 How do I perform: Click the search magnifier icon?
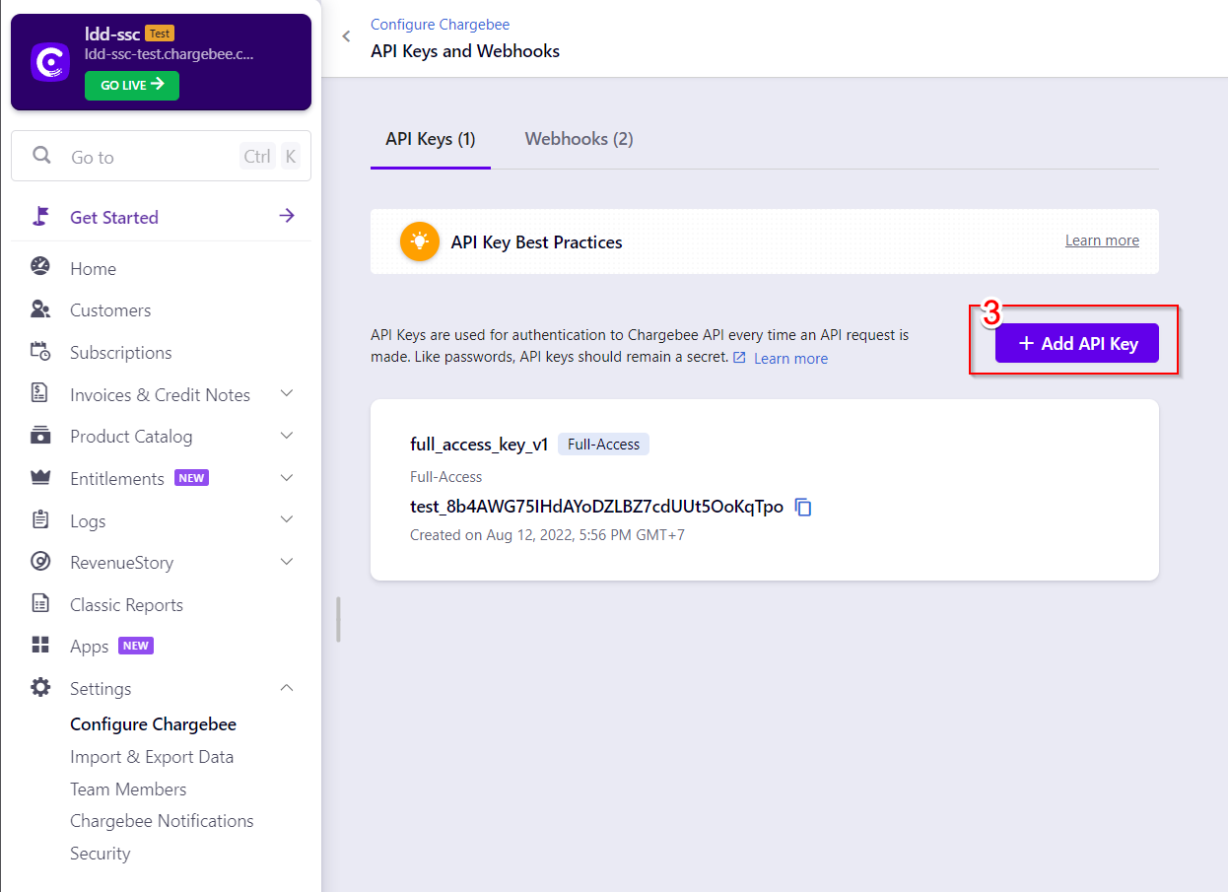click(x=41, y=156)
